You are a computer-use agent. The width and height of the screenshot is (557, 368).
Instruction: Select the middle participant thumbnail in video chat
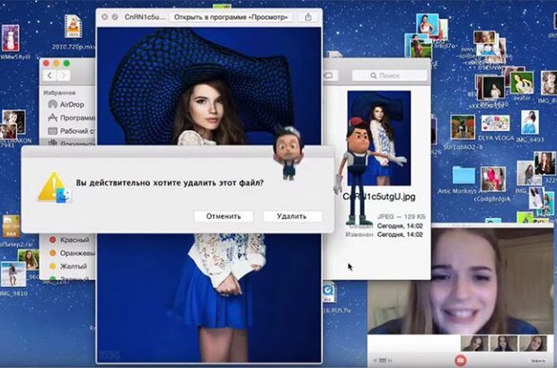pyautogui.click(x=503, y=343)
